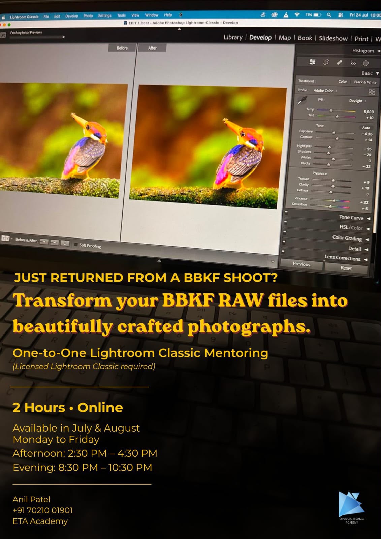Switch to the Slideshow module
381x539 pixels.
coord(333,38)
